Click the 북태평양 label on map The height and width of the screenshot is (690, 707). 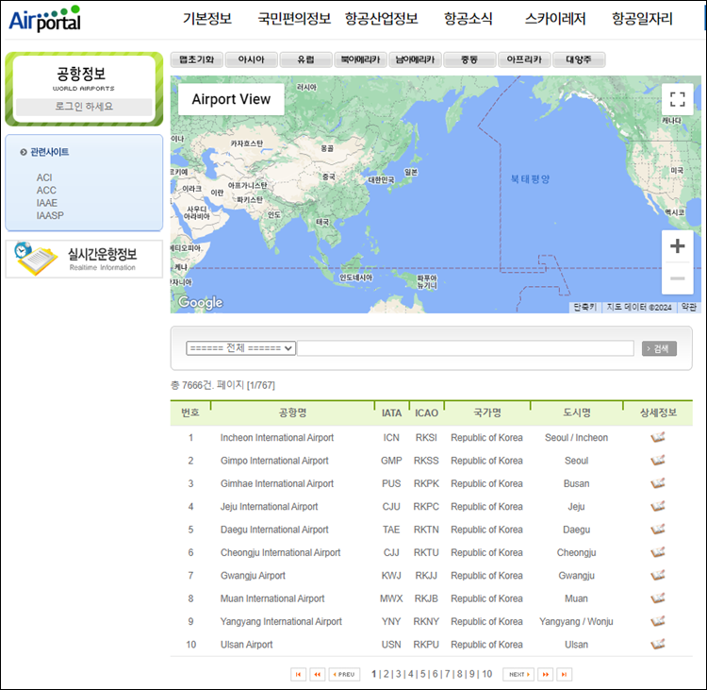click(x=530, y=178)
